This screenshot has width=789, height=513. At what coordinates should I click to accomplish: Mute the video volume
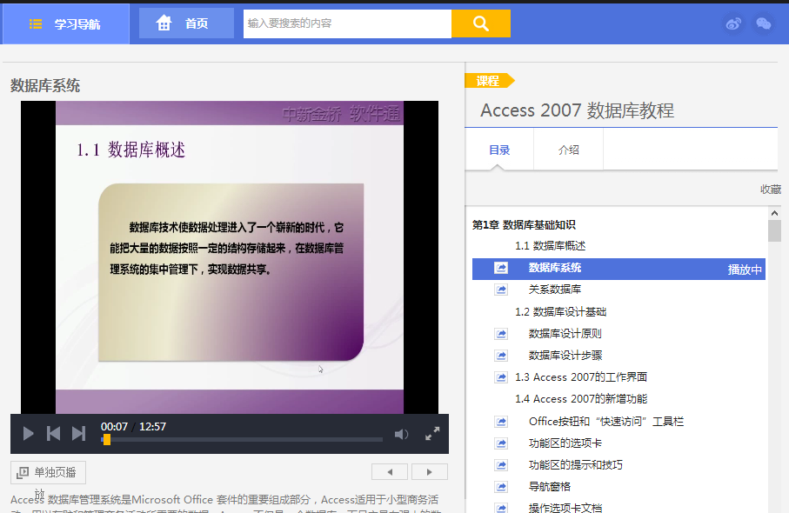(401, 434)
